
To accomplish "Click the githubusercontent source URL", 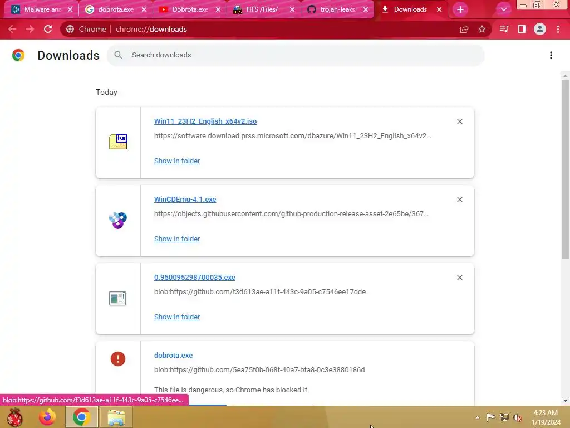I will (292, 214).
